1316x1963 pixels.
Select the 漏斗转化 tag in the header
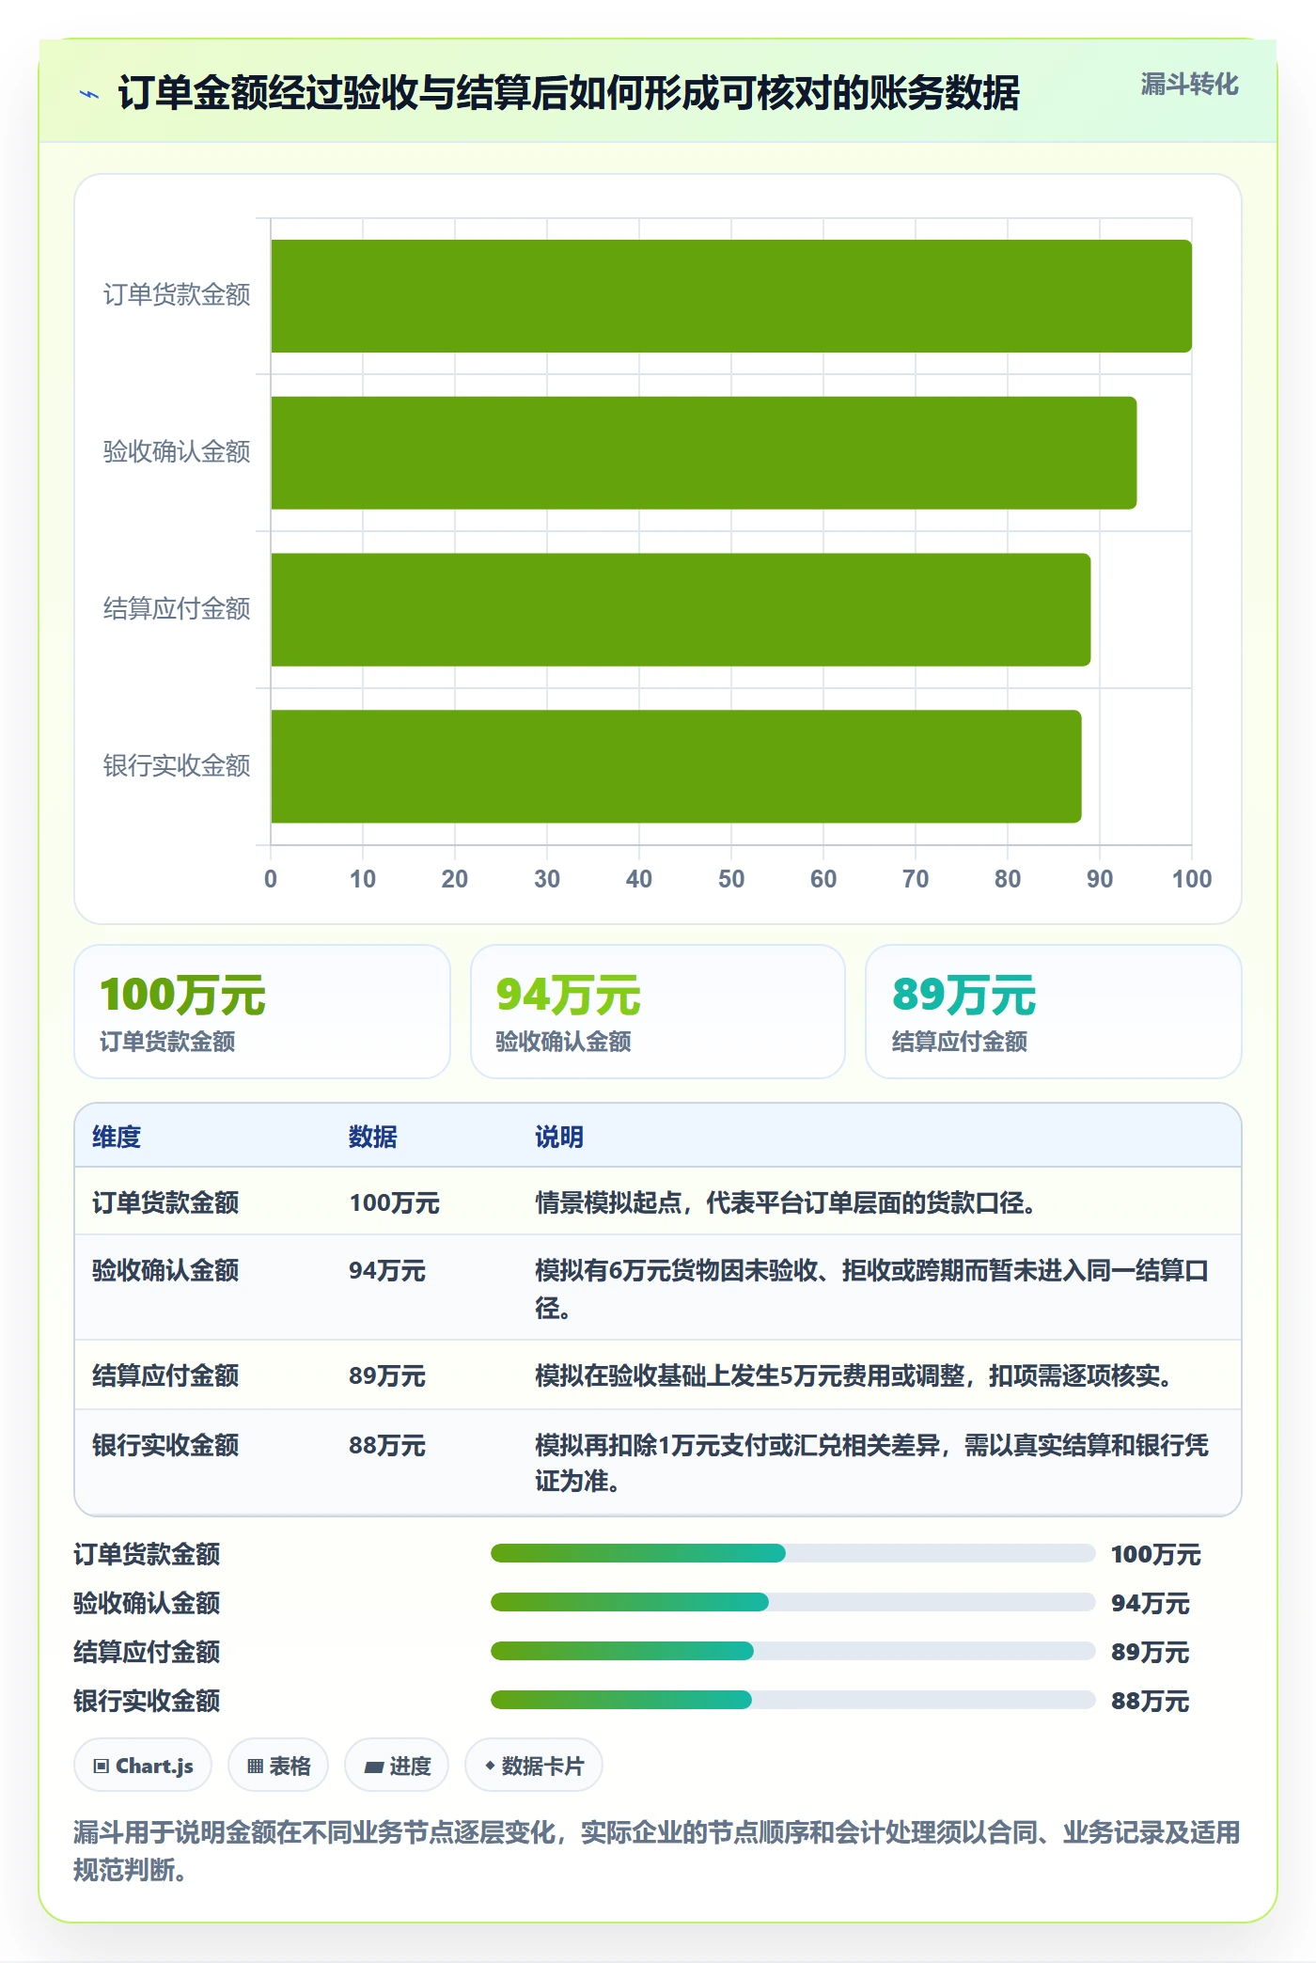click(x=1189, y=85)
